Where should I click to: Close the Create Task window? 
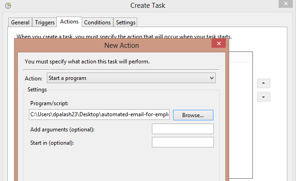coord(285,4)
